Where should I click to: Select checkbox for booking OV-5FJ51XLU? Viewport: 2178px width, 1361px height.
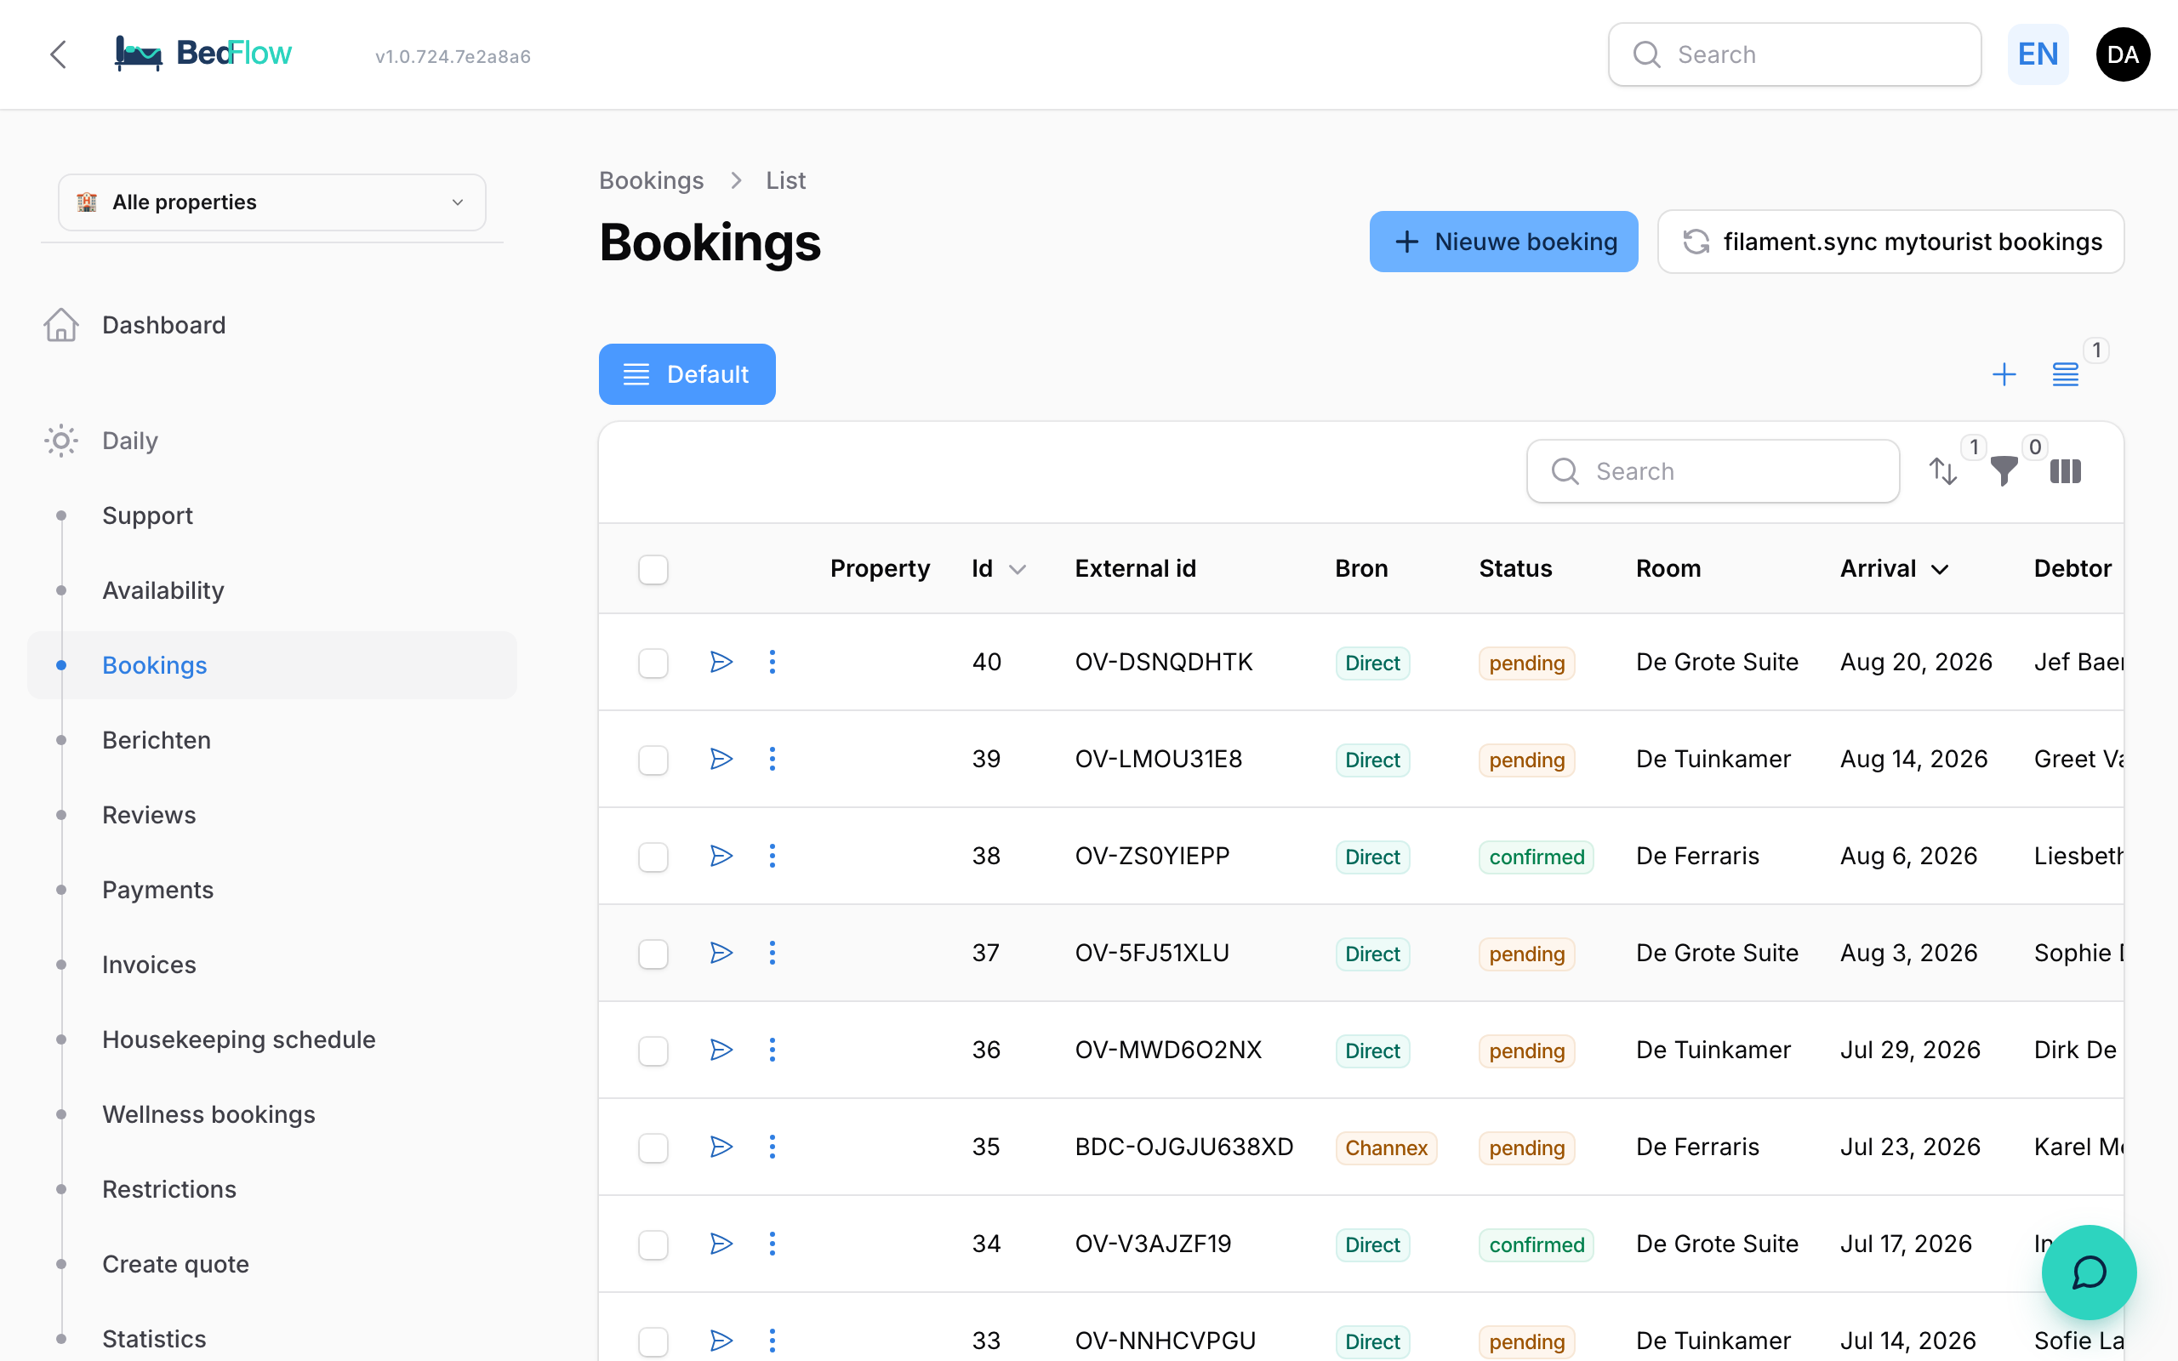(653, 954)
